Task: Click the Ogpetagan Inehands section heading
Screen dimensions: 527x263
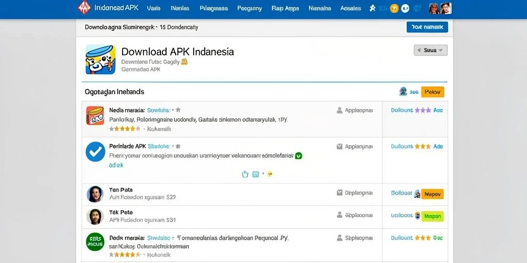Action: 115,91
